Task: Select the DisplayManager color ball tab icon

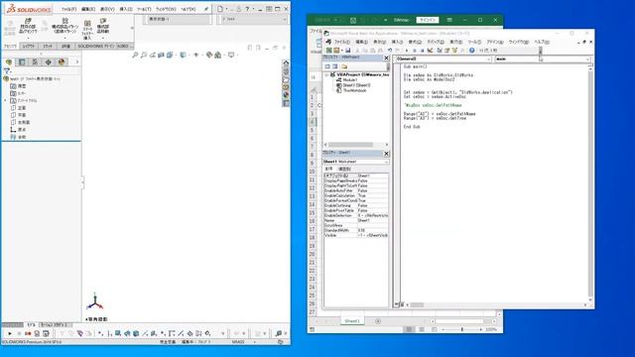Action: pos(62,61)
